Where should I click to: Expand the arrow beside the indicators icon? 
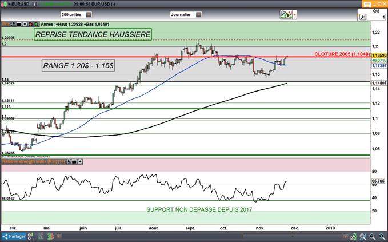(x=295, y=15)
